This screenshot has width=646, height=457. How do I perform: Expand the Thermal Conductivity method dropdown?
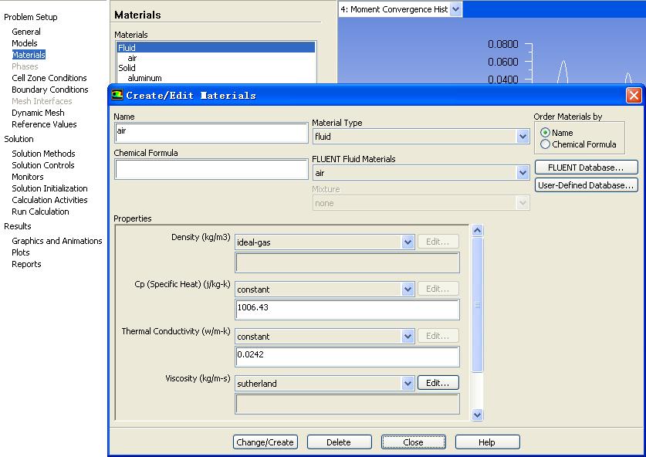coord(408,337)
